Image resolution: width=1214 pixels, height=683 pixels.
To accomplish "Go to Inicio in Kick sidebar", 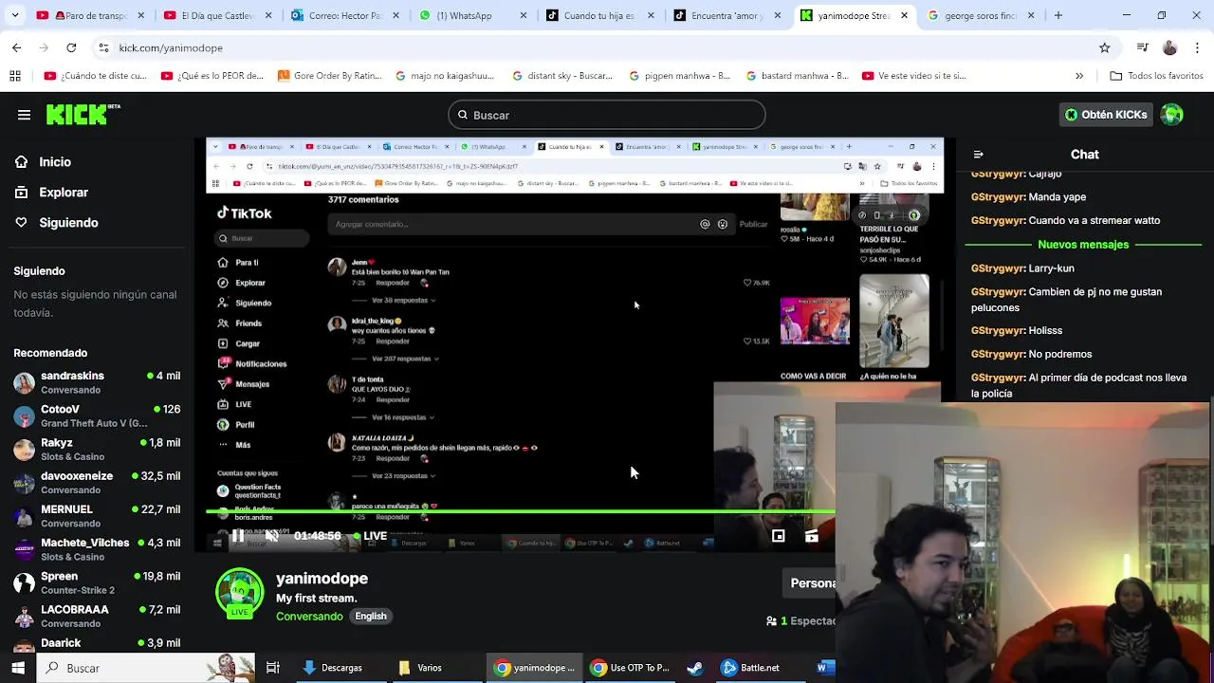I will point(55,162).
